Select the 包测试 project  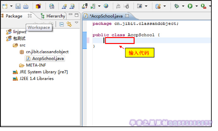pyautogui.click(x=19, y=38)
